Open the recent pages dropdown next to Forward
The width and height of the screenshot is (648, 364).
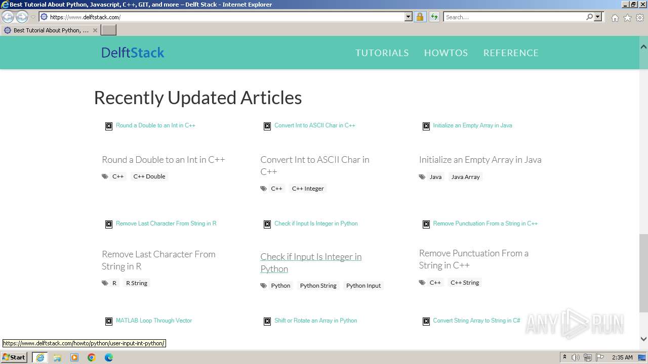point(33,17)
